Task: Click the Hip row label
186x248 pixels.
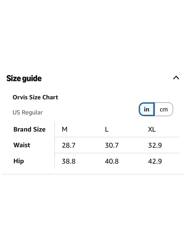Action: click(19, 161)
